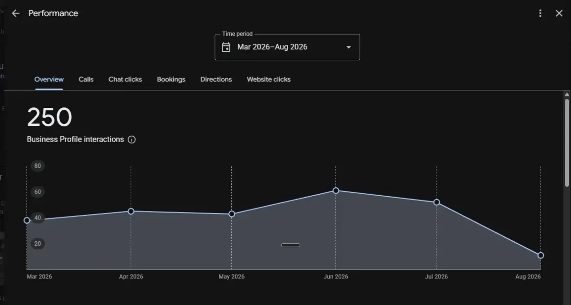This screenshot has height=305, width=571.
Task: Click the Jul 2026 axis label
Action: point(436,277)
